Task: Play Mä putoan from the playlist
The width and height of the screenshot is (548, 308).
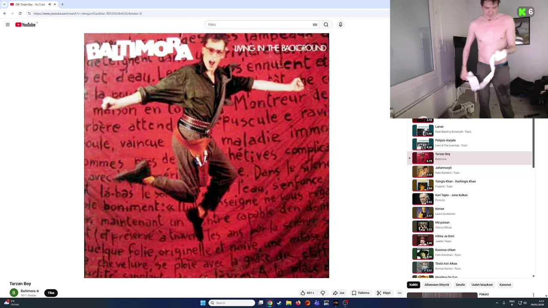Action: click(469, 226)
